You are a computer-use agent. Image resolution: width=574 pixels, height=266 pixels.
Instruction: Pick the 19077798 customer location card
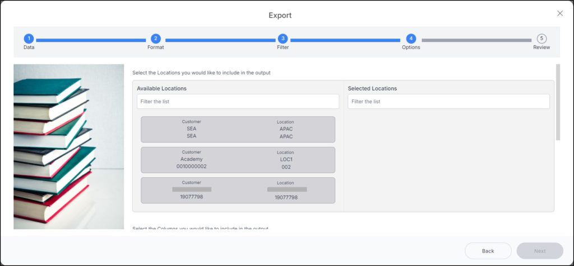point(238,190)
